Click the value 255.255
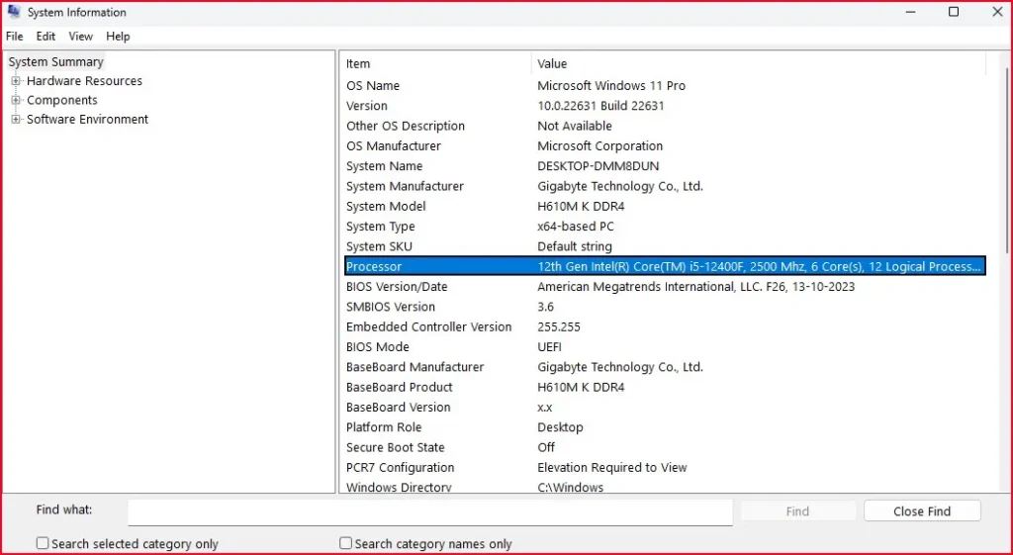 pyautogui.click(x=559, y=326)
